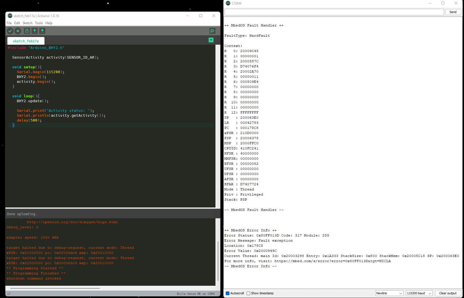Click the Clear output button
This screenshot has height=298, width=464.
click(x=448, y=293)
